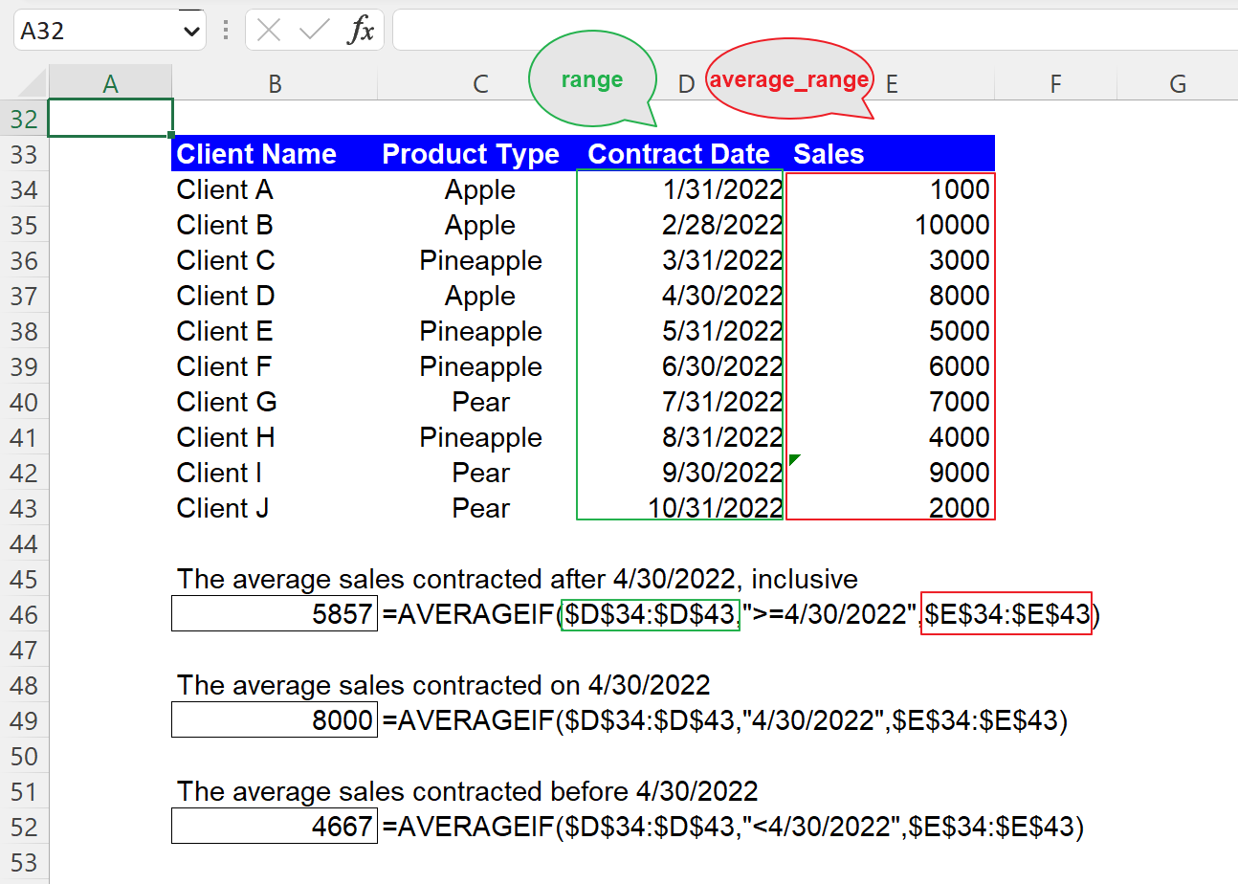
Task: Click the date cell 9/30/2022
Action: pos(685,473)
